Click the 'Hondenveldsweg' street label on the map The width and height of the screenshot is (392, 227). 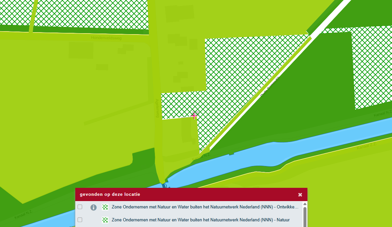pyautogui.click(x=106, y=38)
